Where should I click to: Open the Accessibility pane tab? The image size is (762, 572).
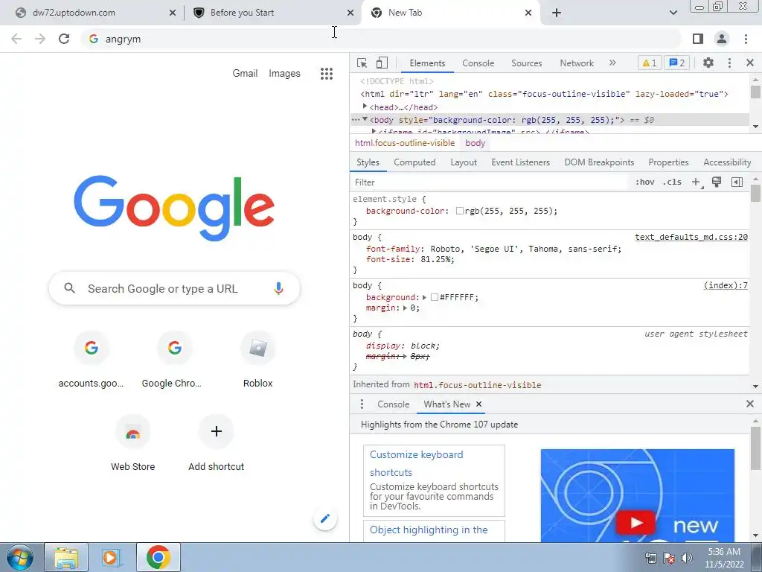[727, 162]
